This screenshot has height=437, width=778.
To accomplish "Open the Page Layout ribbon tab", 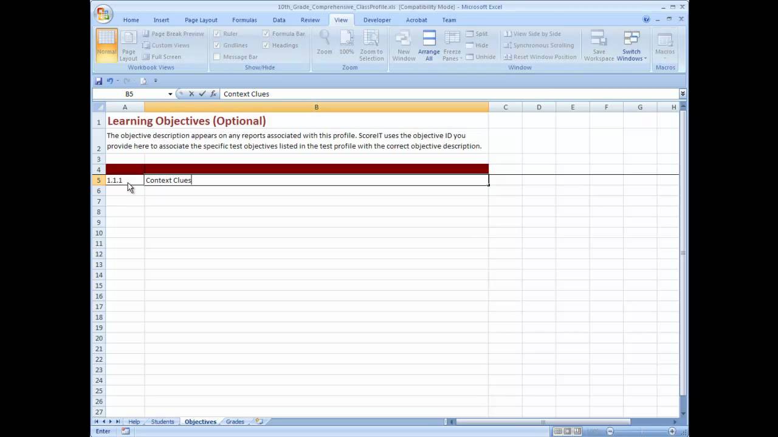I will 201,20.
